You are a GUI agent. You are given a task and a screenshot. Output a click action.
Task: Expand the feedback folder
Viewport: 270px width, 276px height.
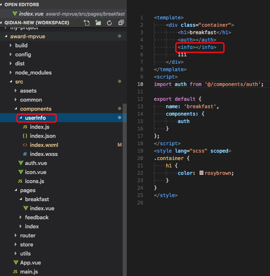point(21,217)
